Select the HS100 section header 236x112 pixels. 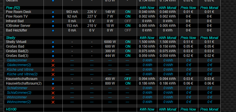coord(11,109)
